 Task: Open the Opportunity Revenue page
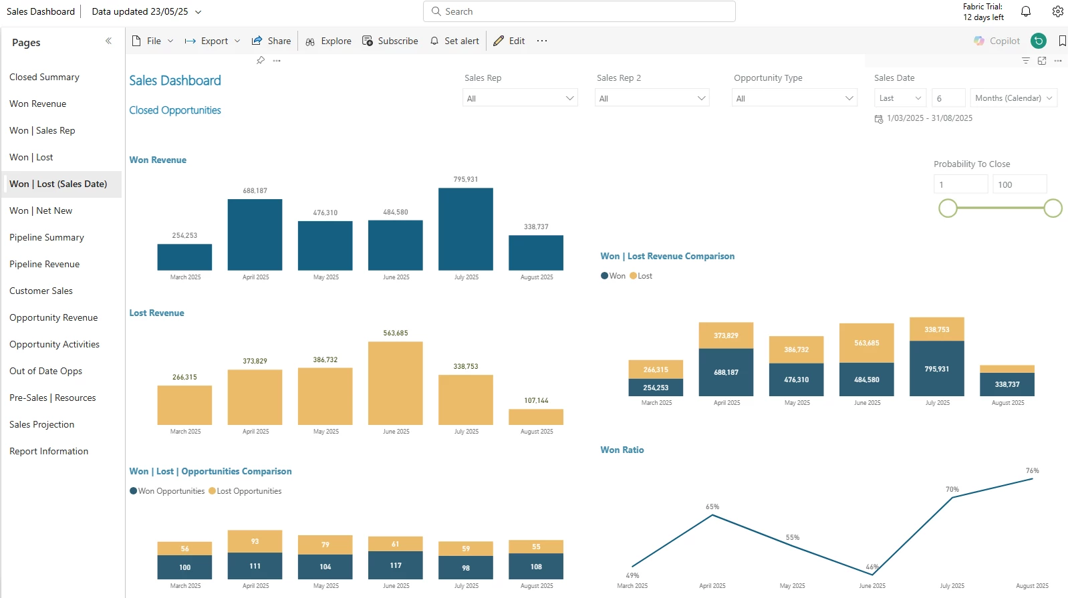tap(61, 317)
